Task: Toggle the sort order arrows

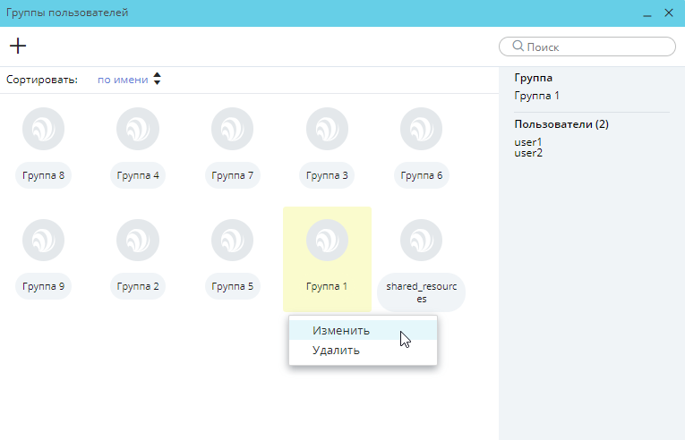Action: [158, 80]
